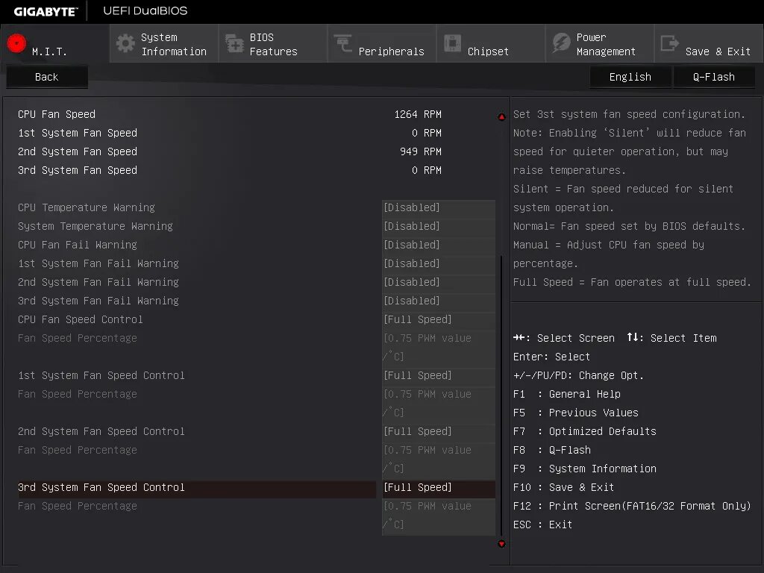Open the Save & Exit tab
Image resolution: width=764 pixels, height=573 pixels.
click(709, 44)
